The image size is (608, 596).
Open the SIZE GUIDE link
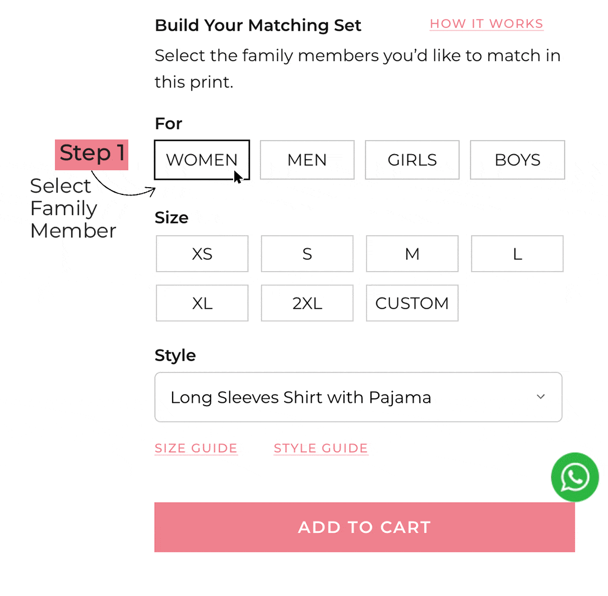pos(196,448)
